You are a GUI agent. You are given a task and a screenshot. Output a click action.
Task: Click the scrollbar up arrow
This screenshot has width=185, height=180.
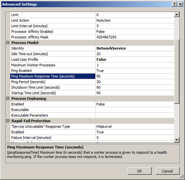(x=177, y=15)
